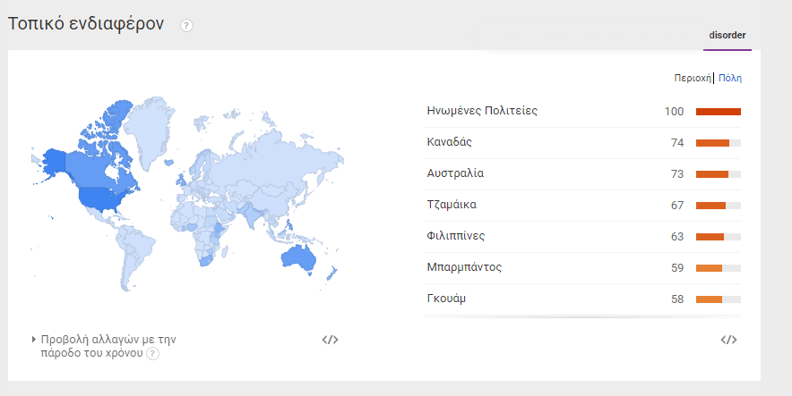Select the disorder tab
This screenshot has height=396, width=792.
[x=727, y=36]
